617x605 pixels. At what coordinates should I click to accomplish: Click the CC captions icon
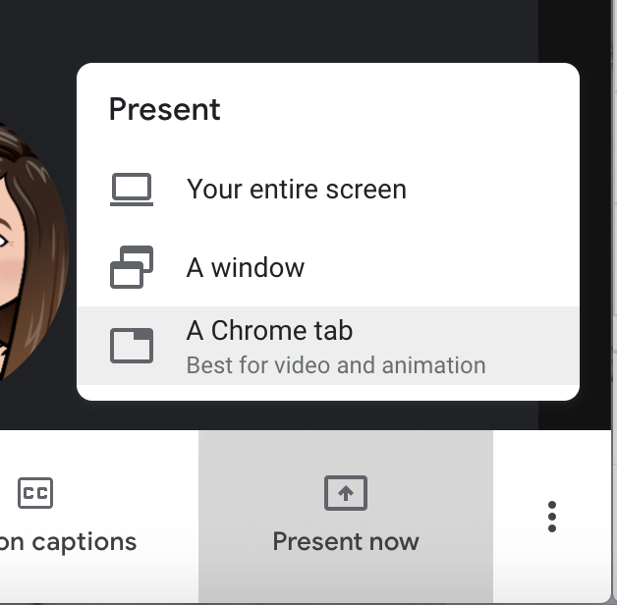pyautogui.click(x=35, y=493)
